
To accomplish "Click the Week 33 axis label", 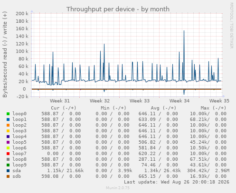I will [140, 101].
